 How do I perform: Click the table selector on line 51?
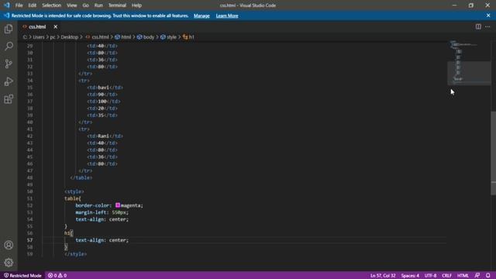pyautogui.click(x=71, y=198)
